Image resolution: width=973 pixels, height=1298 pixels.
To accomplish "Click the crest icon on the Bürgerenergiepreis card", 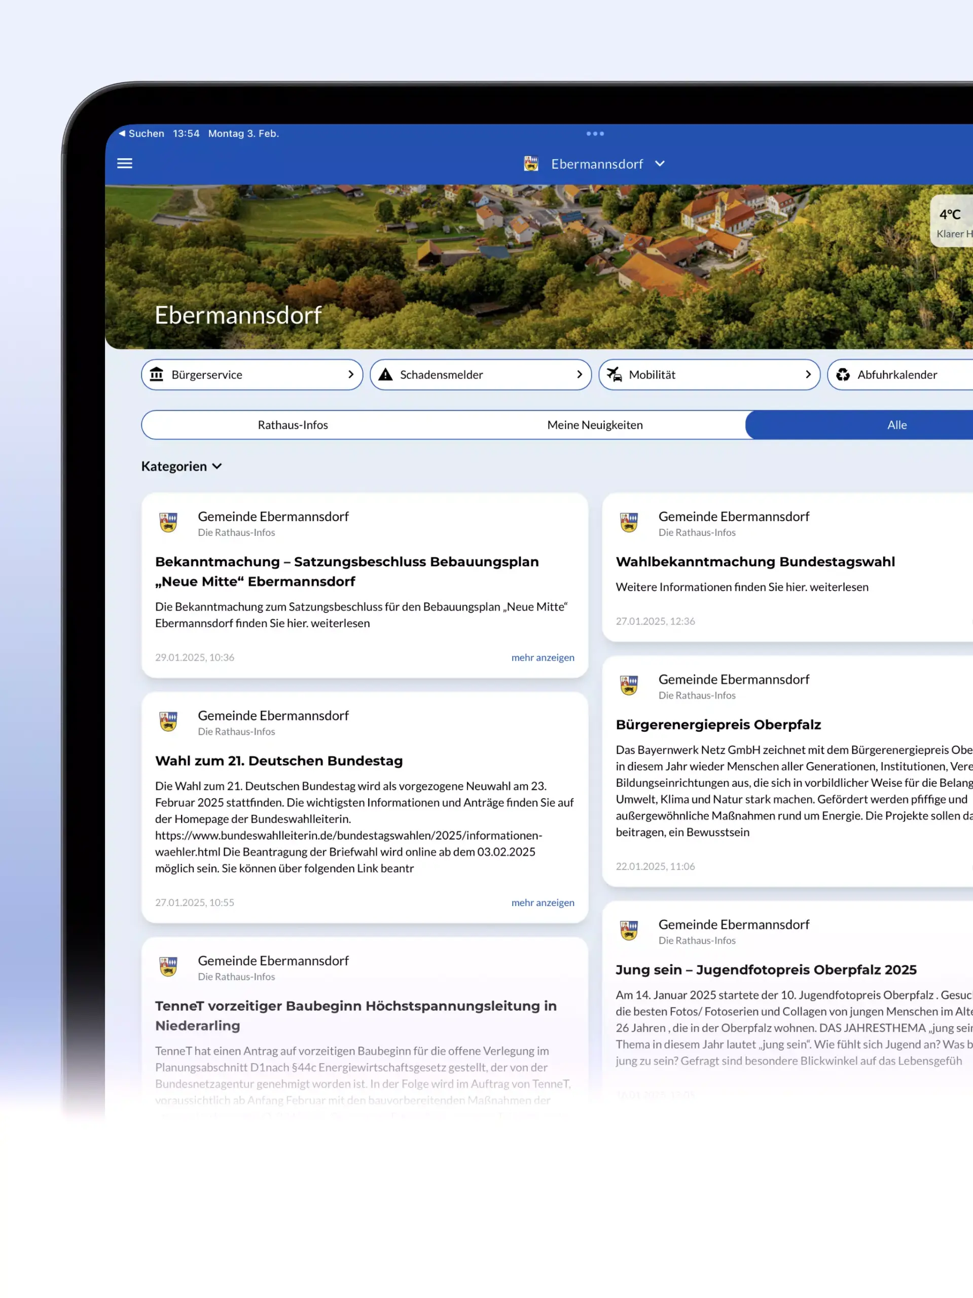I will tap(629, 685).
